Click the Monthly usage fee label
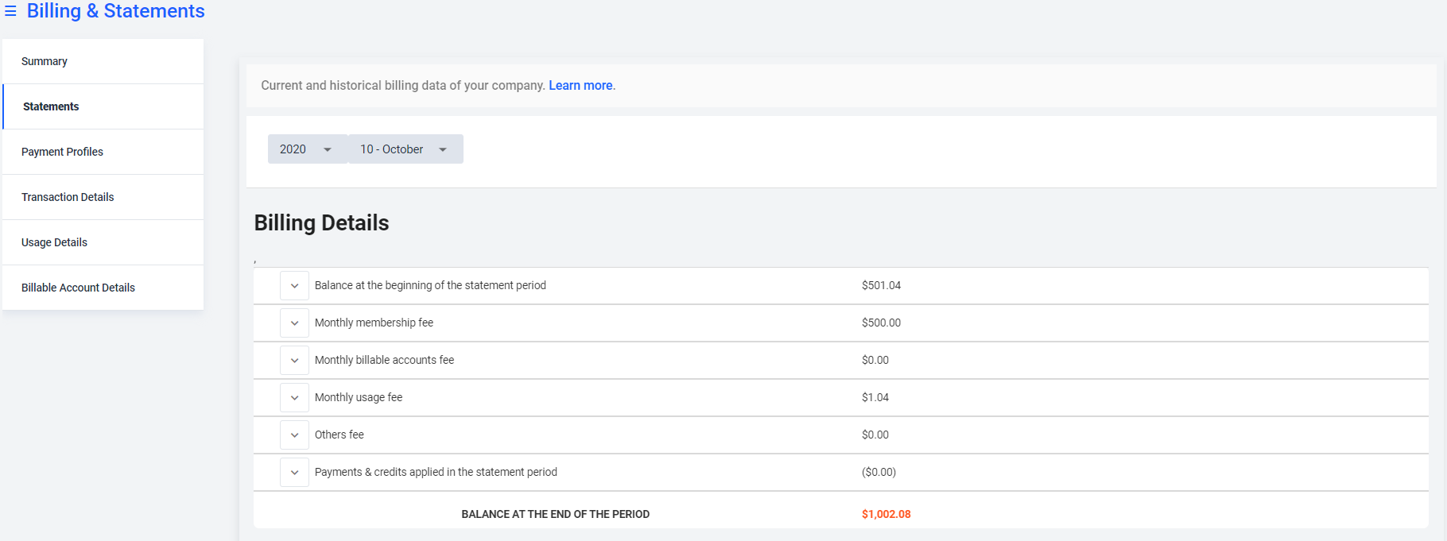The width and height of the screenshot is (1447, 541). (x=359, y=397)
